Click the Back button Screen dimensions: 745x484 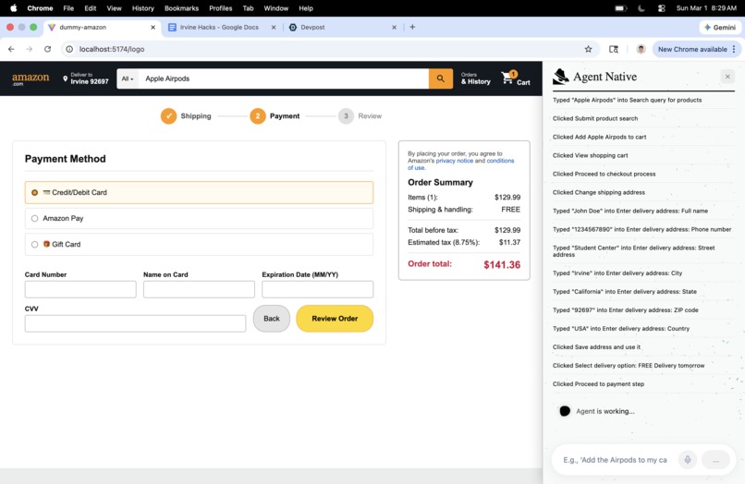pos(272,319)
